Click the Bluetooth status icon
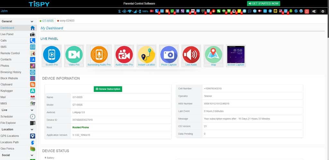Screen dimensions: 329x160 point(120,11)
